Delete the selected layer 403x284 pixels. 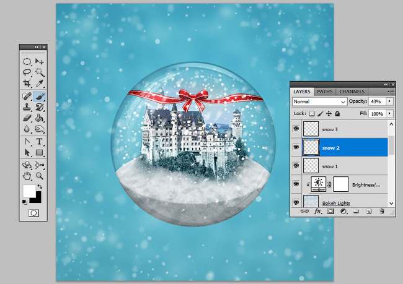pyautogui.click(x=382, y=212)
